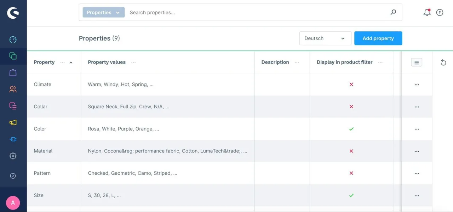Toggle product filter cross for Collar
453x212 pixels.
(x=351, y=107)
